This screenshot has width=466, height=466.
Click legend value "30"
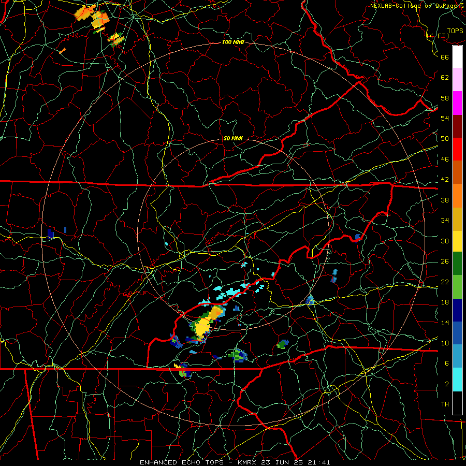(445, 241)
